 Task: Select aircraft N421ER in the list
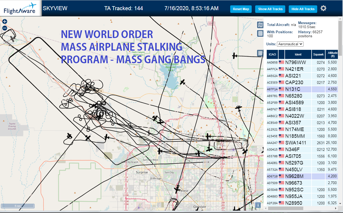click(302, 69)
